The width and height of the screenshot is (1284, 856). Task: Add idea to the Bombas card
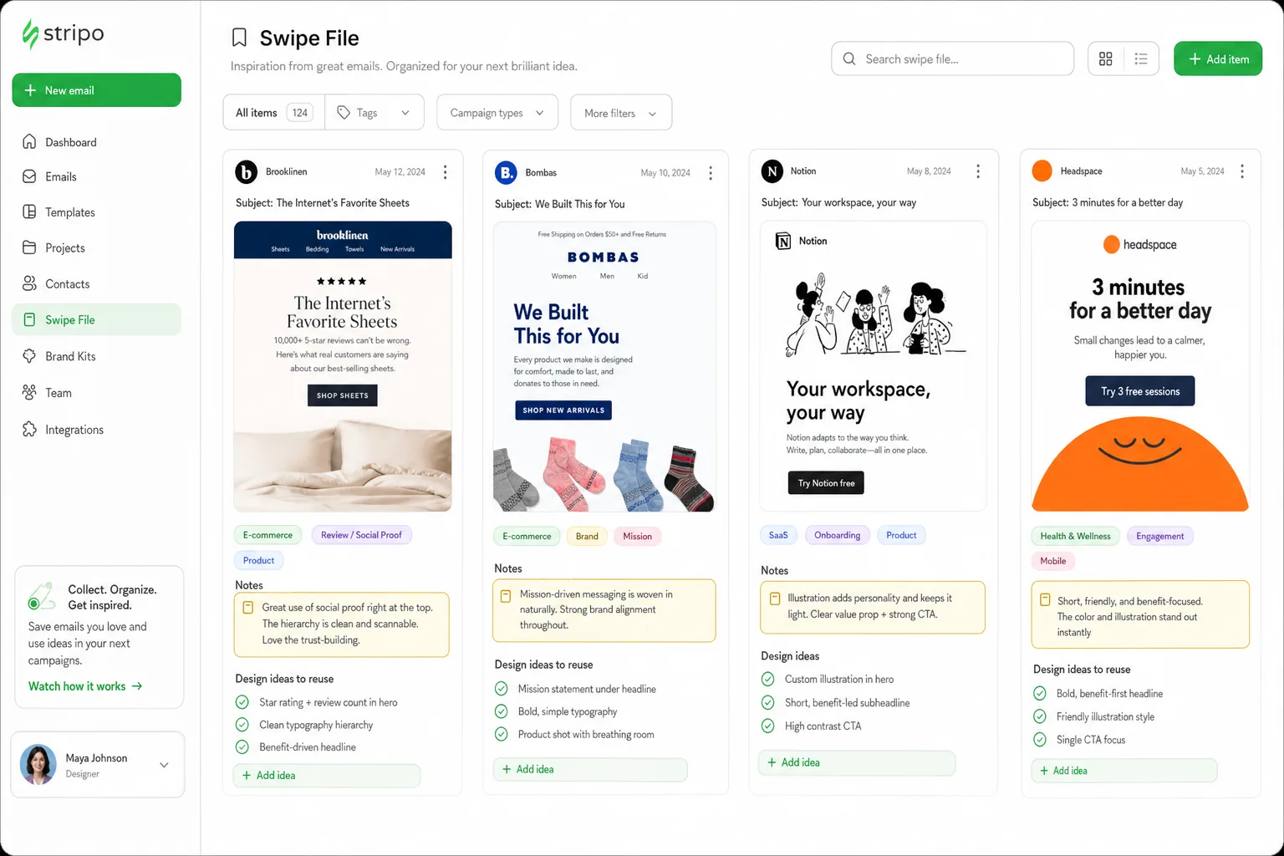[590, 770]
